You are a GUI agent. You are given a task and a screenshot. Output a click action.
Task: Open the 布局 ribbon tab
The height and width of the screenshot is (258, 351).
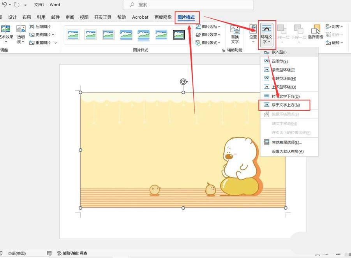(x=26, y=17)
